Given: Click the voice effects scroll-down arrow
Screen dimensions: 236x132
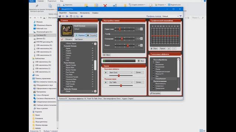Looking at the screenshot, I should coord(178,89).
